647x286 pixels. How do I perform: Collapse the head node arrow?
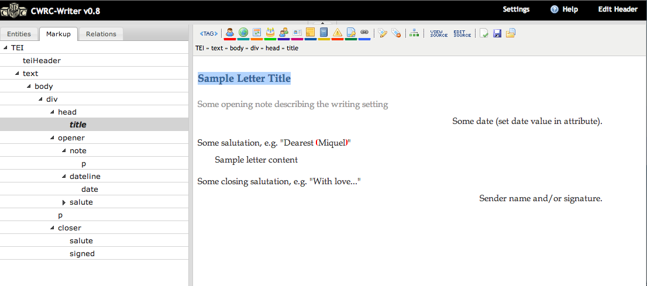pyautogui.click(x=53, y=112)
